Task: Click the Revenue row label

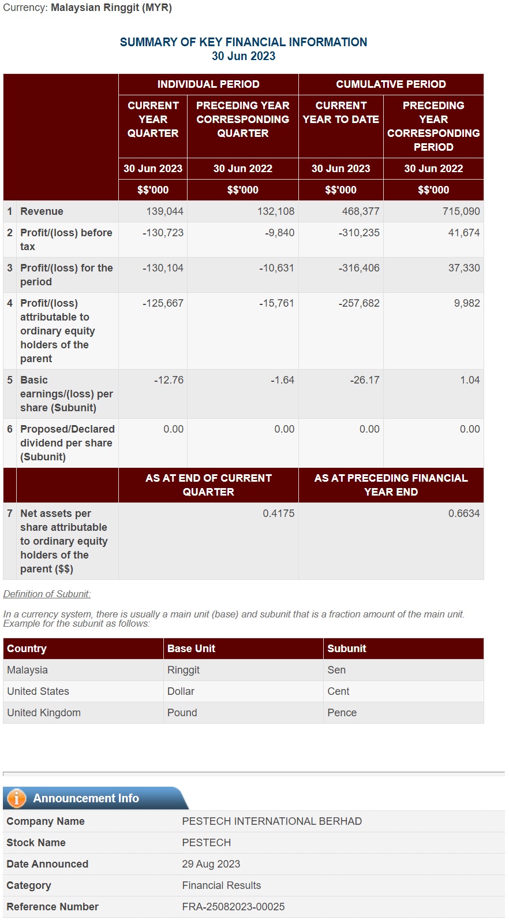Action: (42, 211)
